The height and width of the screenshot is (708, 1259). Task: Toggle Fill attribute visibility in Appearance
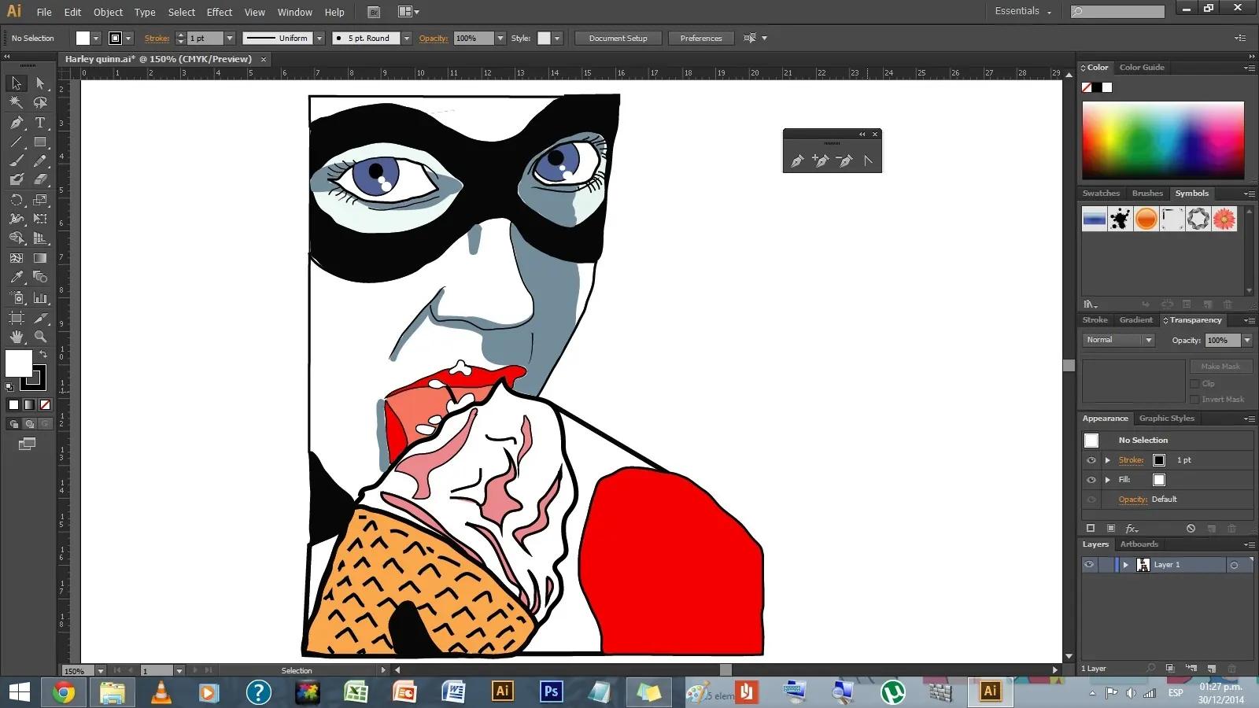click(x=1091, y=480)
